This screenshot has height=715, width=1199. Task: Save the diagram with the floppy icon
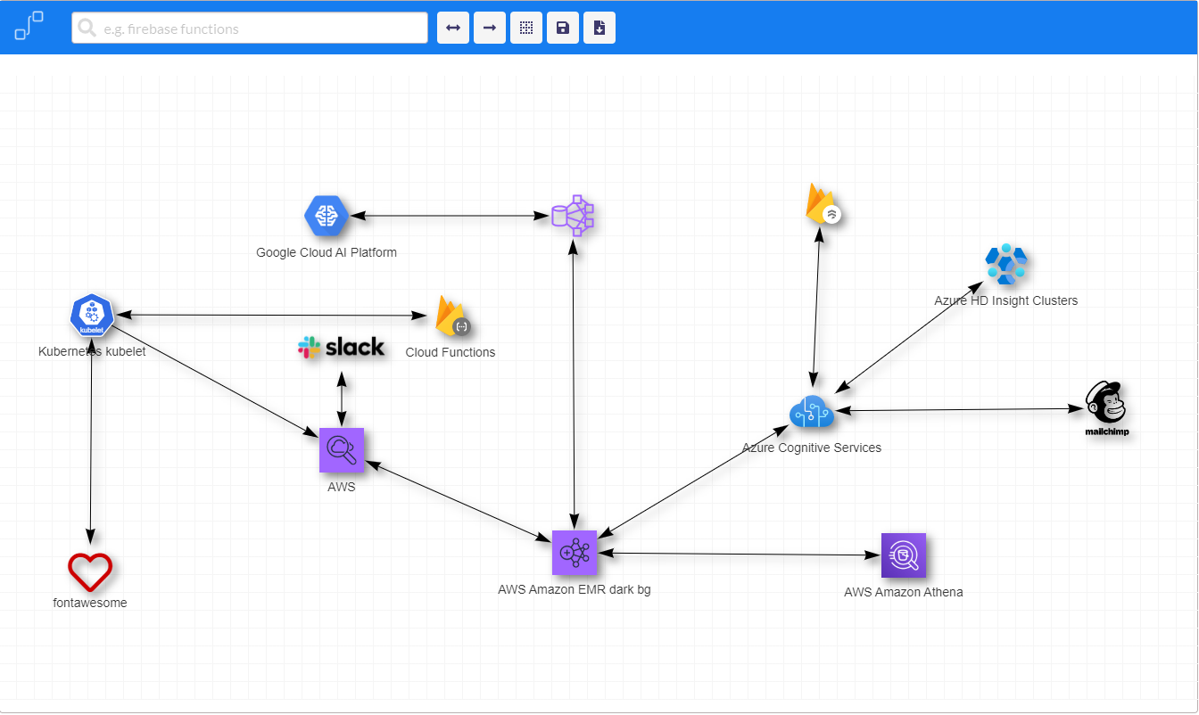point(563,28)
